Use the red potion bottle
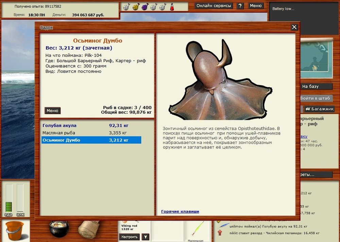340x242 pixels. pyautogui.click(x=172, y=6)
